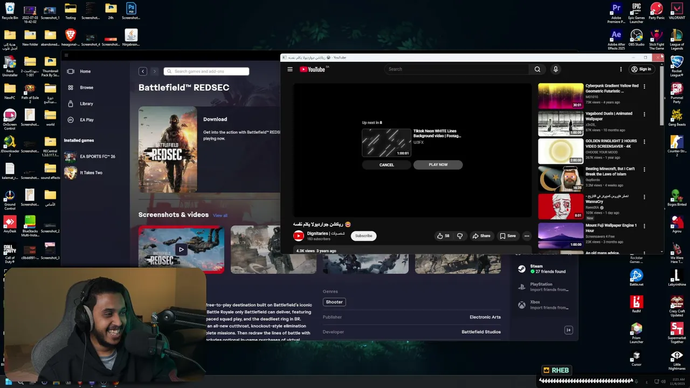Open AnyDesk desktop icon
690x388 pixels.
(x=10, y=224)
